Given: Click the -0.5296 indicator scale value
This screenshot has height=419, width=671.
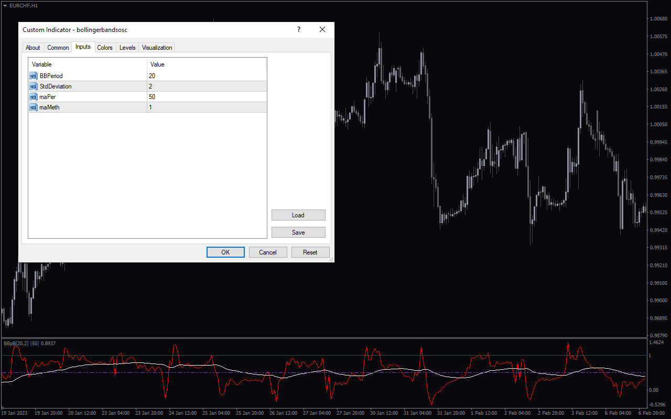Looking at the screenshot, I should point(656,405).
